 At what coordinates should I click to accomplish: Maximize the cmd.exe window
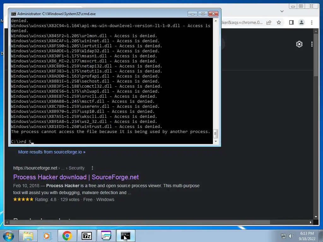(203, 14)
